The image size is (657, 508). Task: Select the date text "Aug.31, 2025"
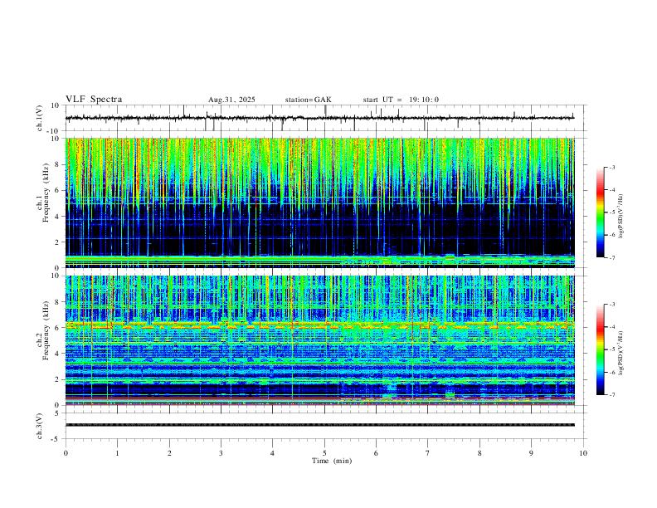coord(231,100)
